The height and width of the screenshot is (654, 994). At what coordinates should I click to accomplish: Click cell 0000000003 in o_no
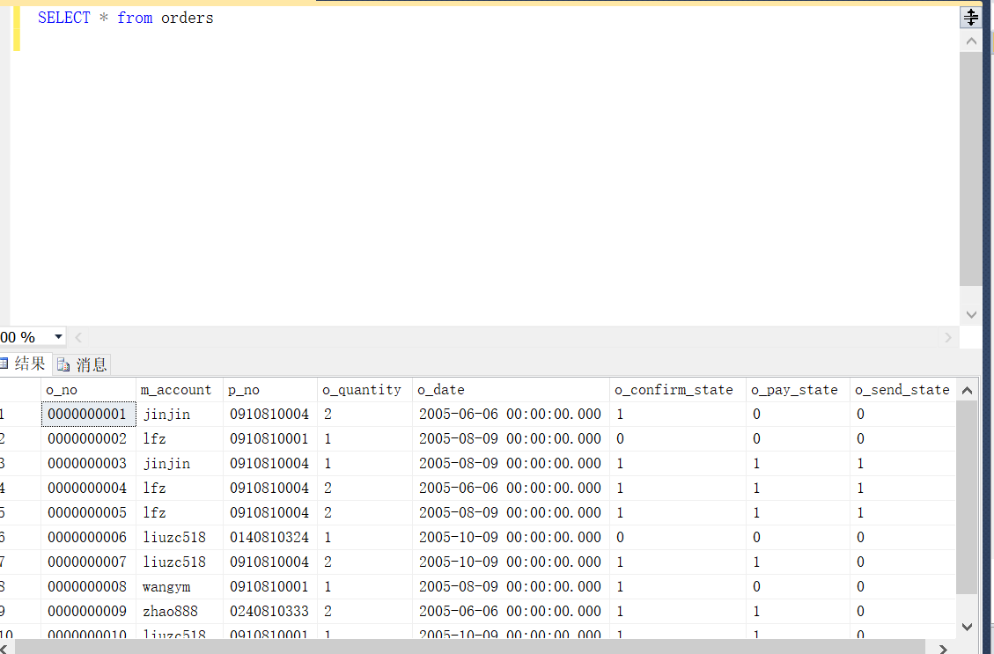click(88, 463)
